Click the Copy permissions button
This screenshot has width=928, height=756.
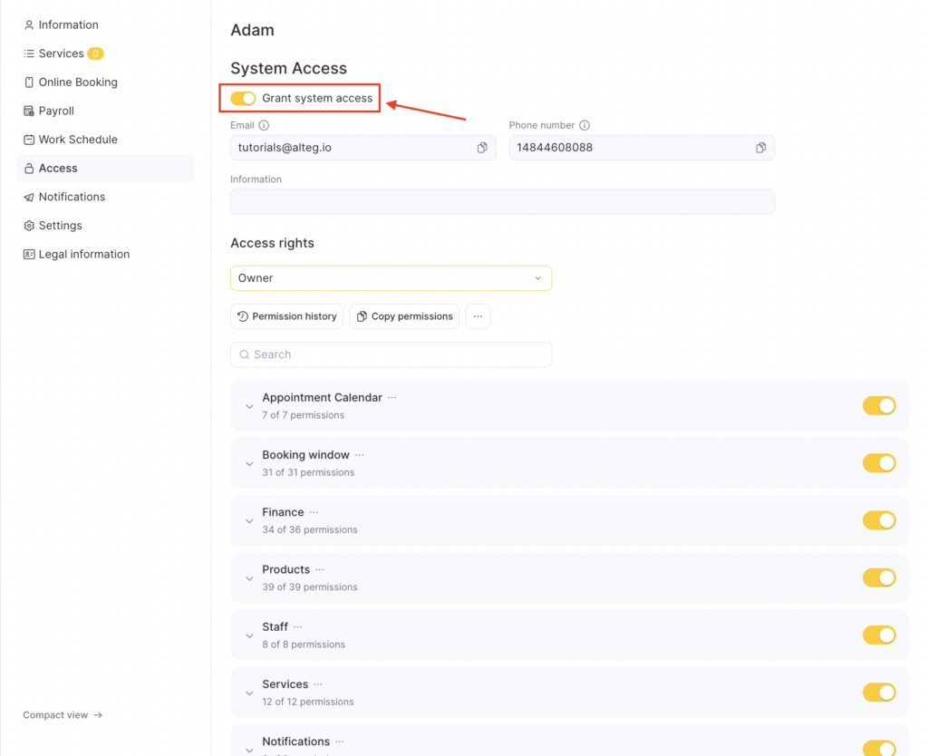[x=404, y=316]
